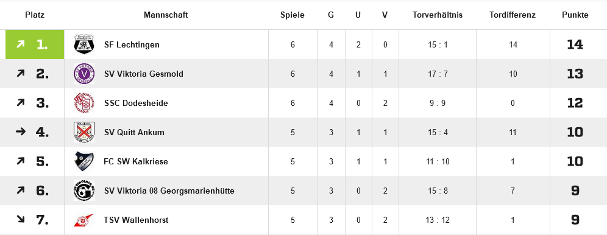Click the SV Viktoria Gesmold purple logo

[x=84, y=74]
